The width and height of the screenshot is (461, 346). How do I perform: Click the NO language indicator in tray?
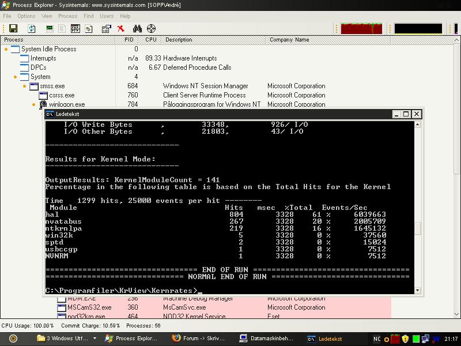point(377,339)
